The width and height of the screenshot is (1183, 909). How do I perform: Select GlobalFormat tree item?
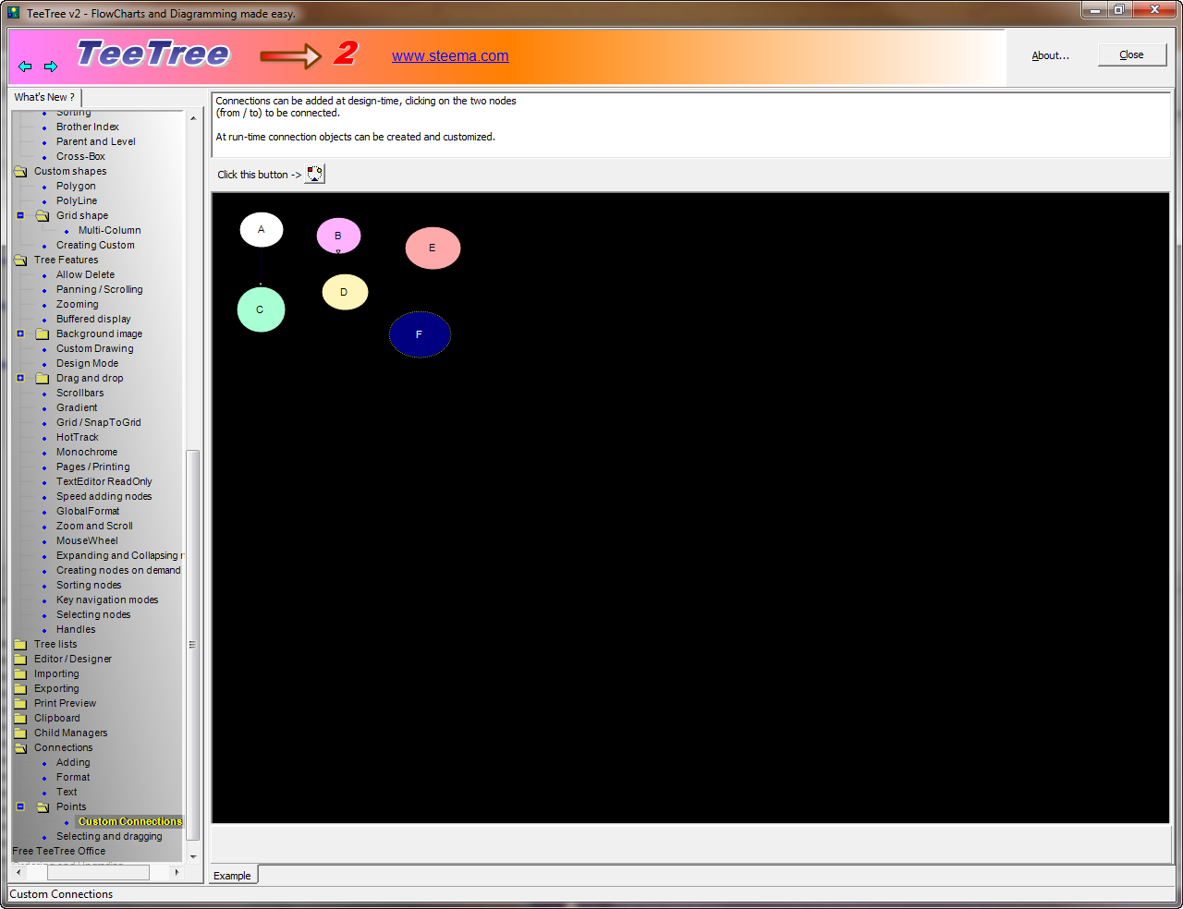88,511
